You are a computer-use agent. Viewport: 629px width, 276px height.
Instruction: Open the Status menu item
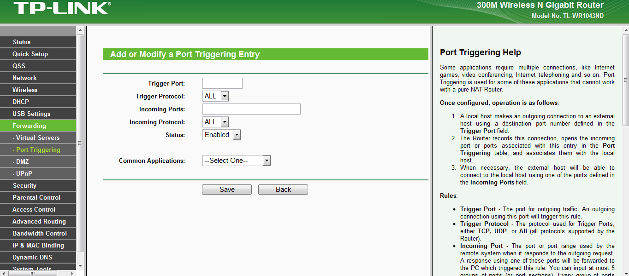point(38,42)
